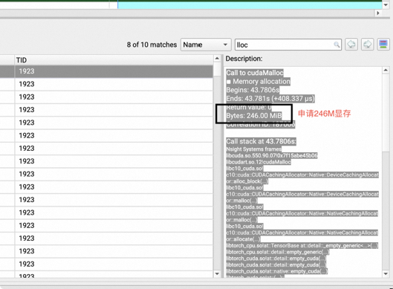Click 'libtorch_cpu.so!at::detail::empty_generic(...)' frame

point(278,252)
